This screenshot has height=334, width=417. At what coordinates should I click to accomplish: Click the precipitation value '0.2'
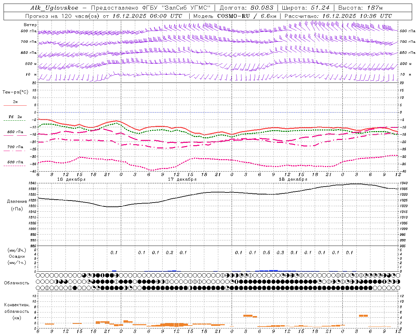pos(169,252)
